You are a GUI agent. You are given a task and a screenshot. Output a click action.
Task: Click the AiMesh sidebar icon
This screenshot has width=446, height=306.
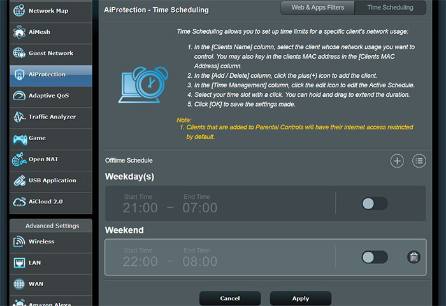pos(19,32)
